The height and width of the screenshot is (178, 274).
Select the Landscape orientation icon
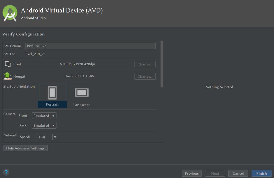81,93
